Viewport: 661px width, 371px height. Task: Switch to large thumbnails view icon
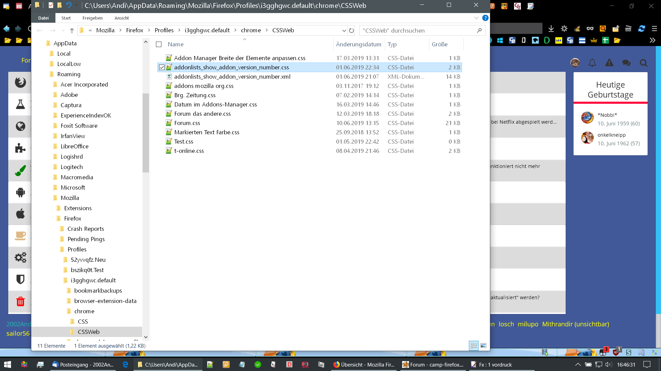[x=483, y=346]
